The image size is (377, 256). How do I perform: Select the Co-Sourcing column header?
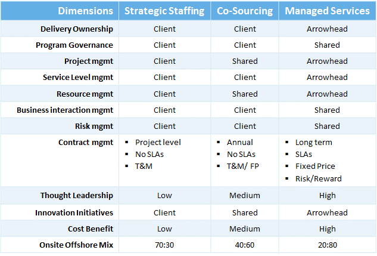click(245, 11)
